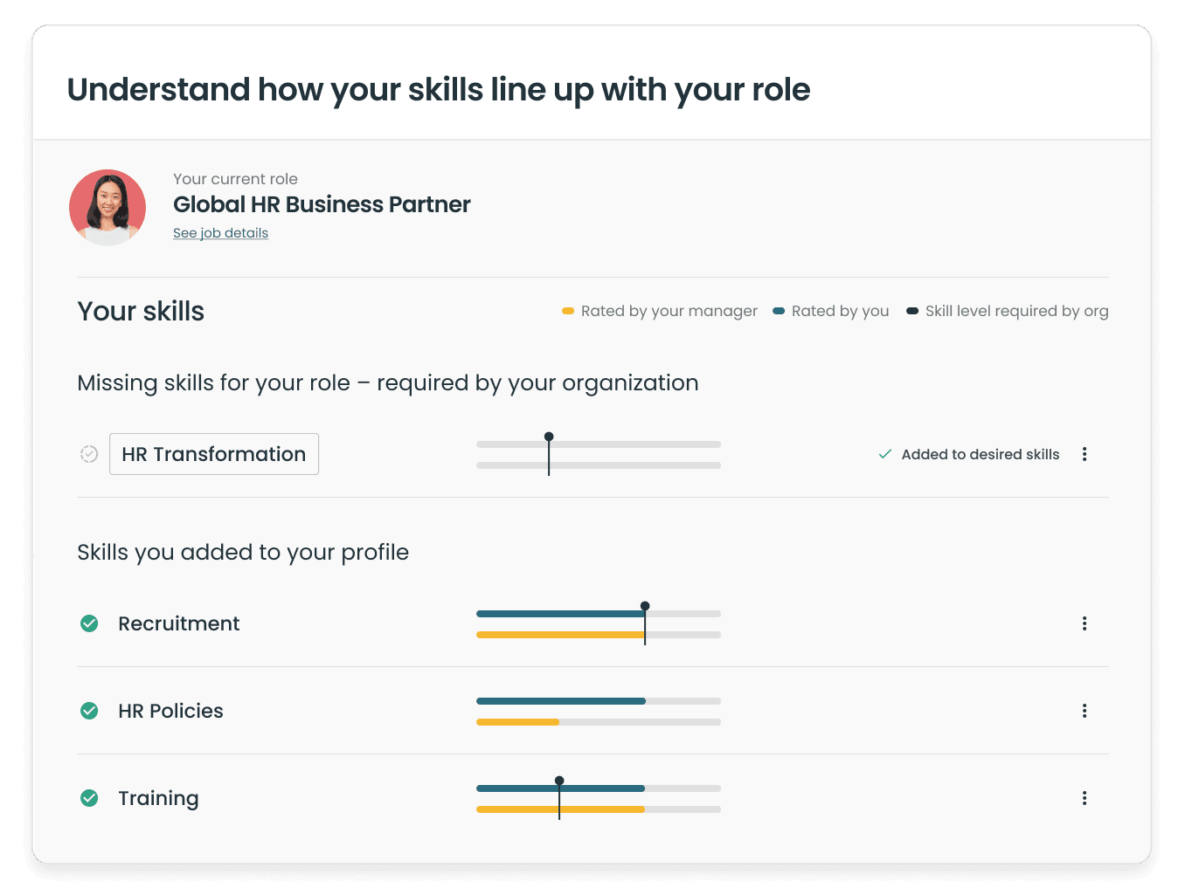Open the HR Transformation three-dot menu
Image resolution: width=1185 pixels, height=888 pixels.
tap(1085, 454)
